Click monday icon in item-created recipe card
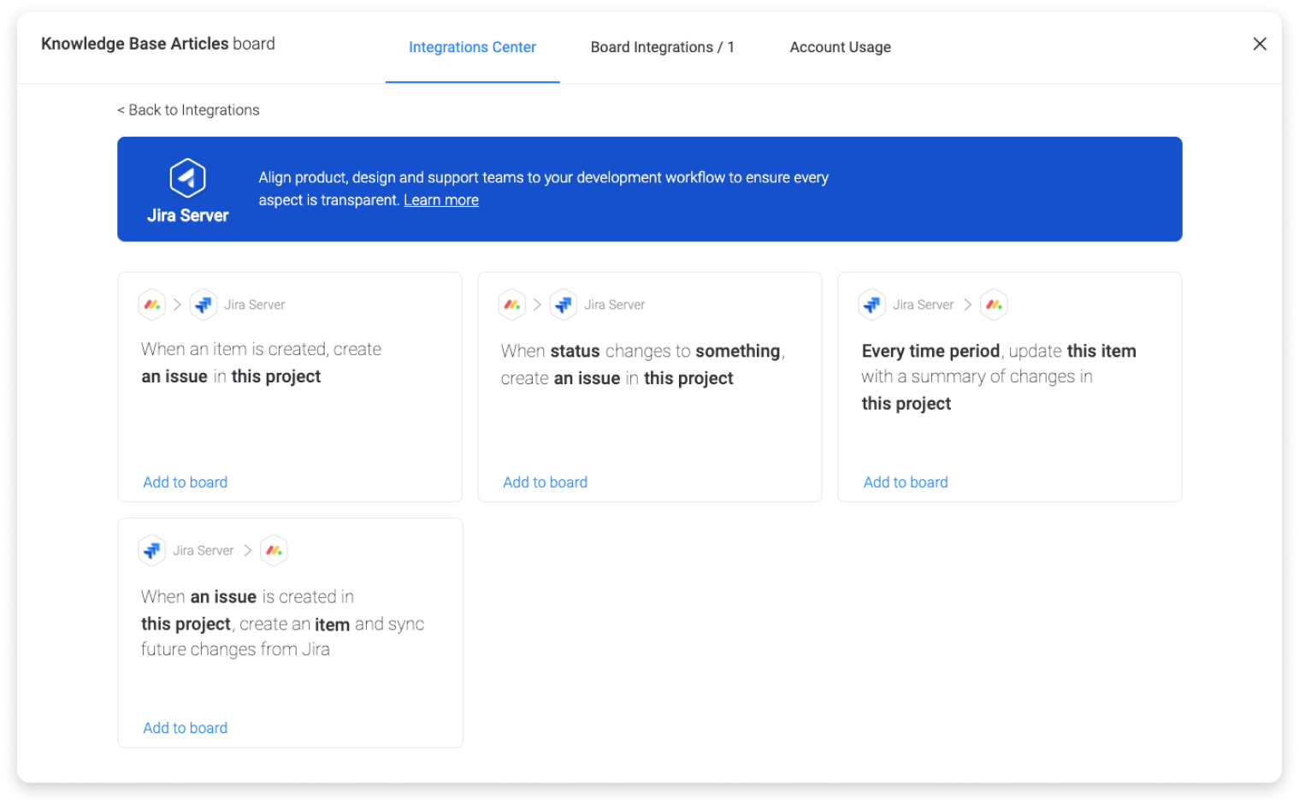The image size is (1299, 805). coord(152,305)
